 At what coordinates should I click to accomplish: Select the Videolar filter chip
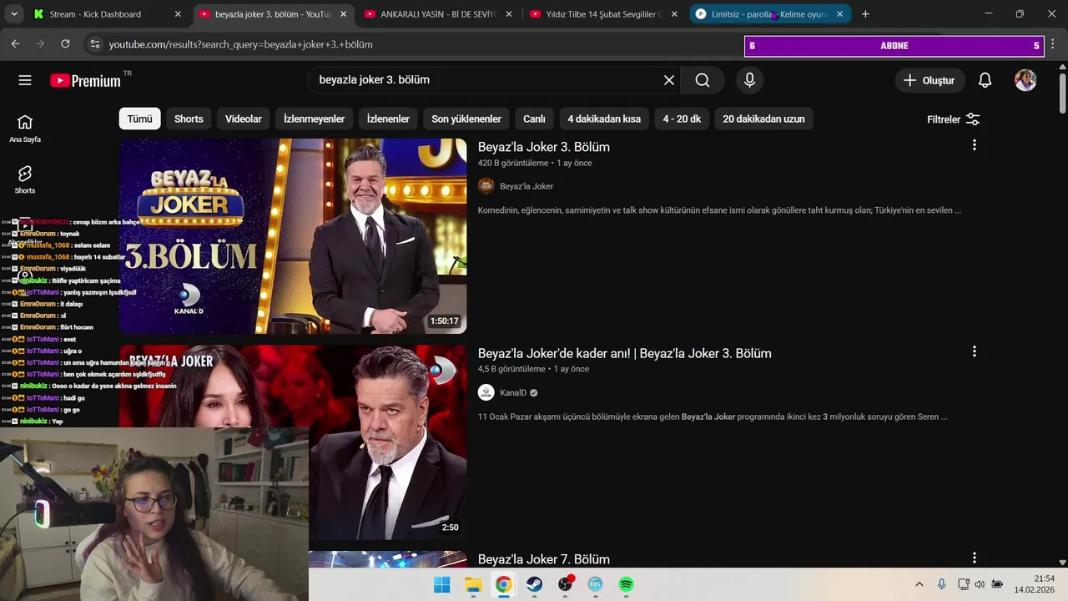[244, 119]
